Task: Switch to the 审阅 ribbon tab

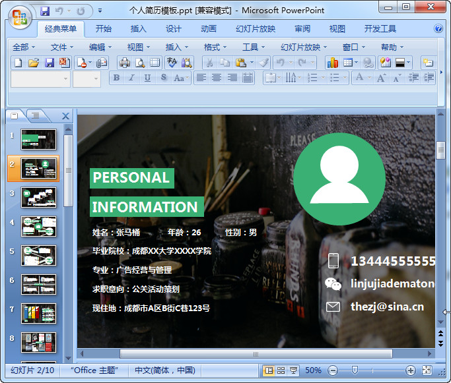Action: click(x=302, y=28)
